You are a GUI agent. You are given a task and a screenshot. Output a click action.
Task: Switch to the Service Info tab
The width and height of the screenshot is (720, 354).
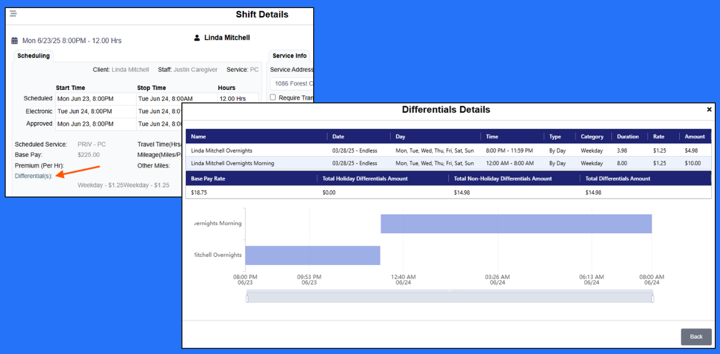click(289, 55)
